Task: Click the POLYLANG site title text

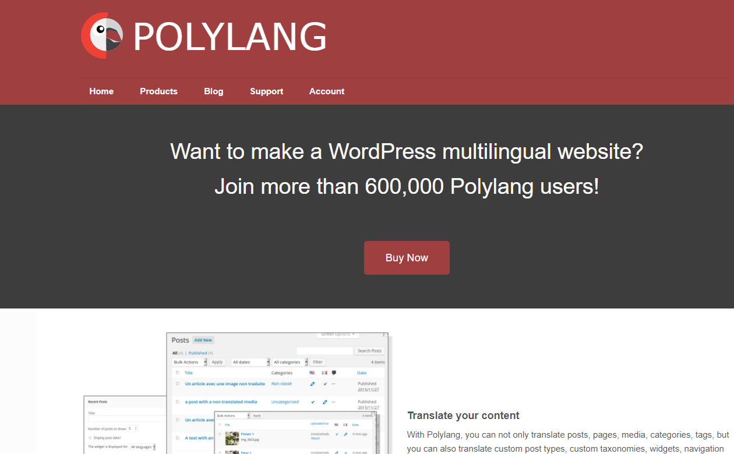Action: point(230,37)
